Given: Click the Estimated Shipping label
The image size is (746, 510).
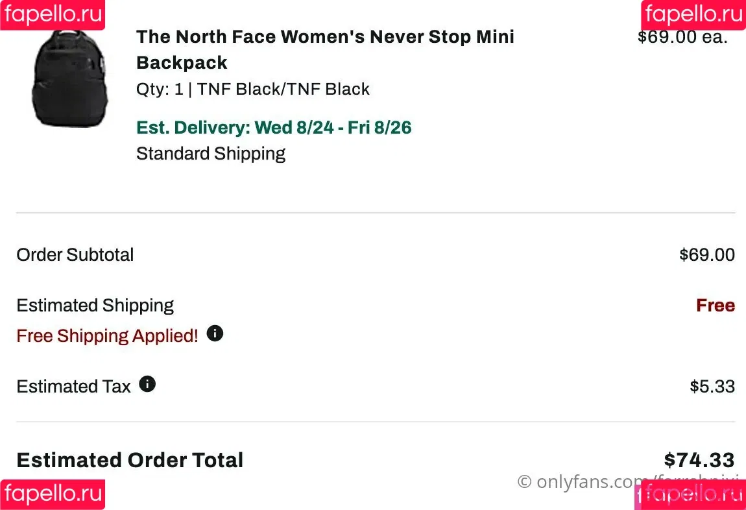Looking at the screenshot, I should coord(95,306).
